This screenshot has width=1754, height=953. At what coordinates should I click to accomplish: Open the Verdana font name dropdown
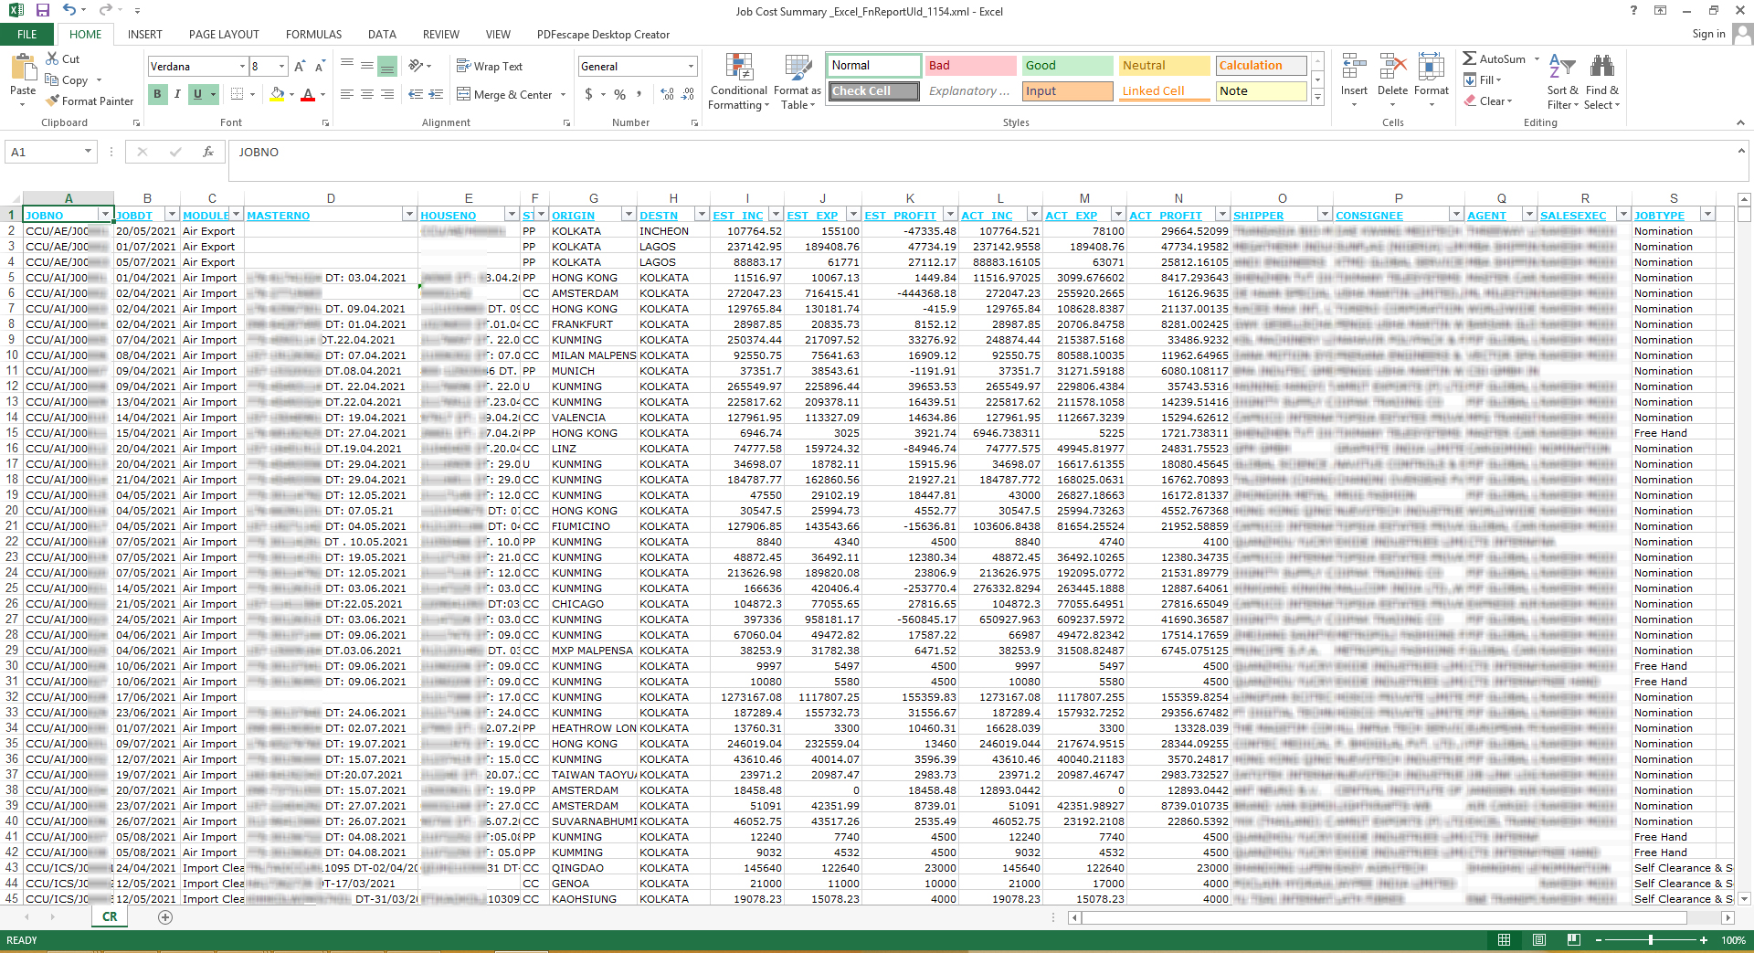click(x=242, y=67)
